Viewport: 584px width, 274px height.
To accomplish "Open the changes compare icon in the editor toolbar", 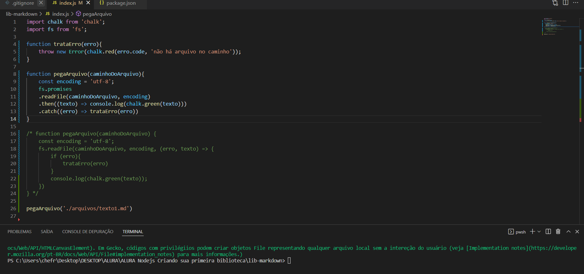I will point(555,3).
